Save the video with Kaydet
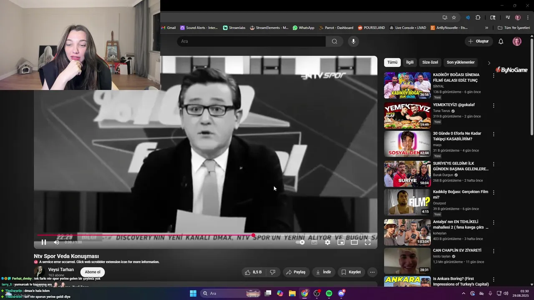Image resolution: width=534 pixels, height=300 pixels. [351, 272]
